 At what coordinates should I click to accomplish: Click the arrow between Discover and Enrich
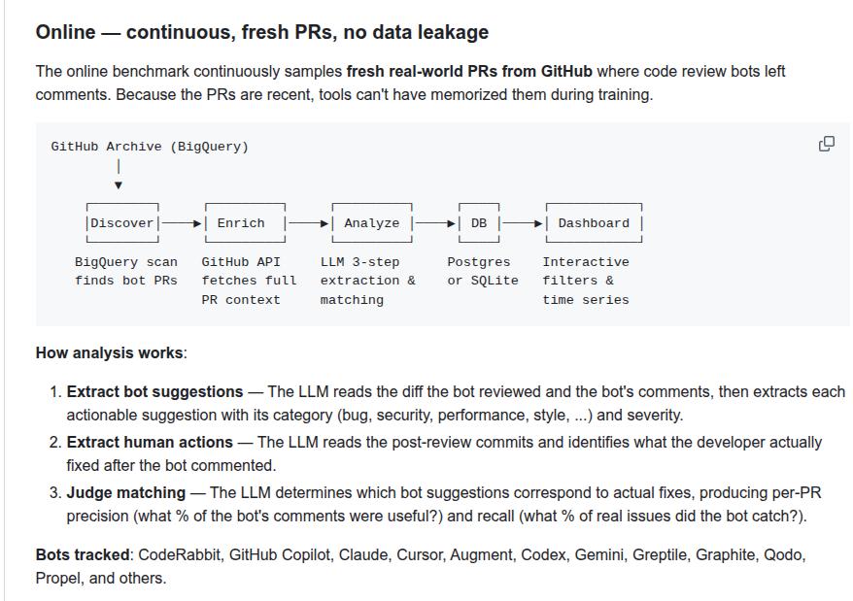[x=182, y=223]
